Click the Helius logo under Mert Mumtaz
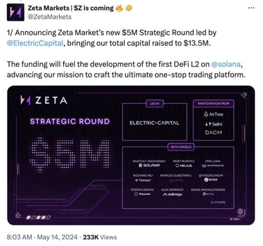This screenshot has width=263, height=246. coord(184,165)
